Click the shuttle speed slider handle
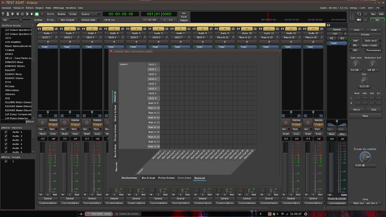 coord(21,19)
